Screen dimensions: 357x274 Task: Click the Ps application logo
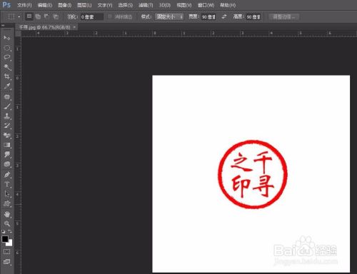pyautogui.click(x=6, y=4)
